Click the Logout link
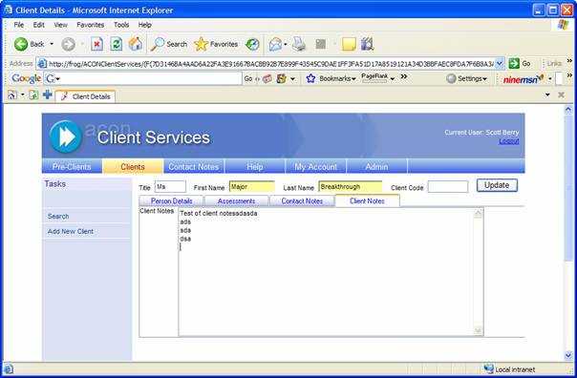The height and width of the screenshot is (378, 577). [x=509, y=141]
